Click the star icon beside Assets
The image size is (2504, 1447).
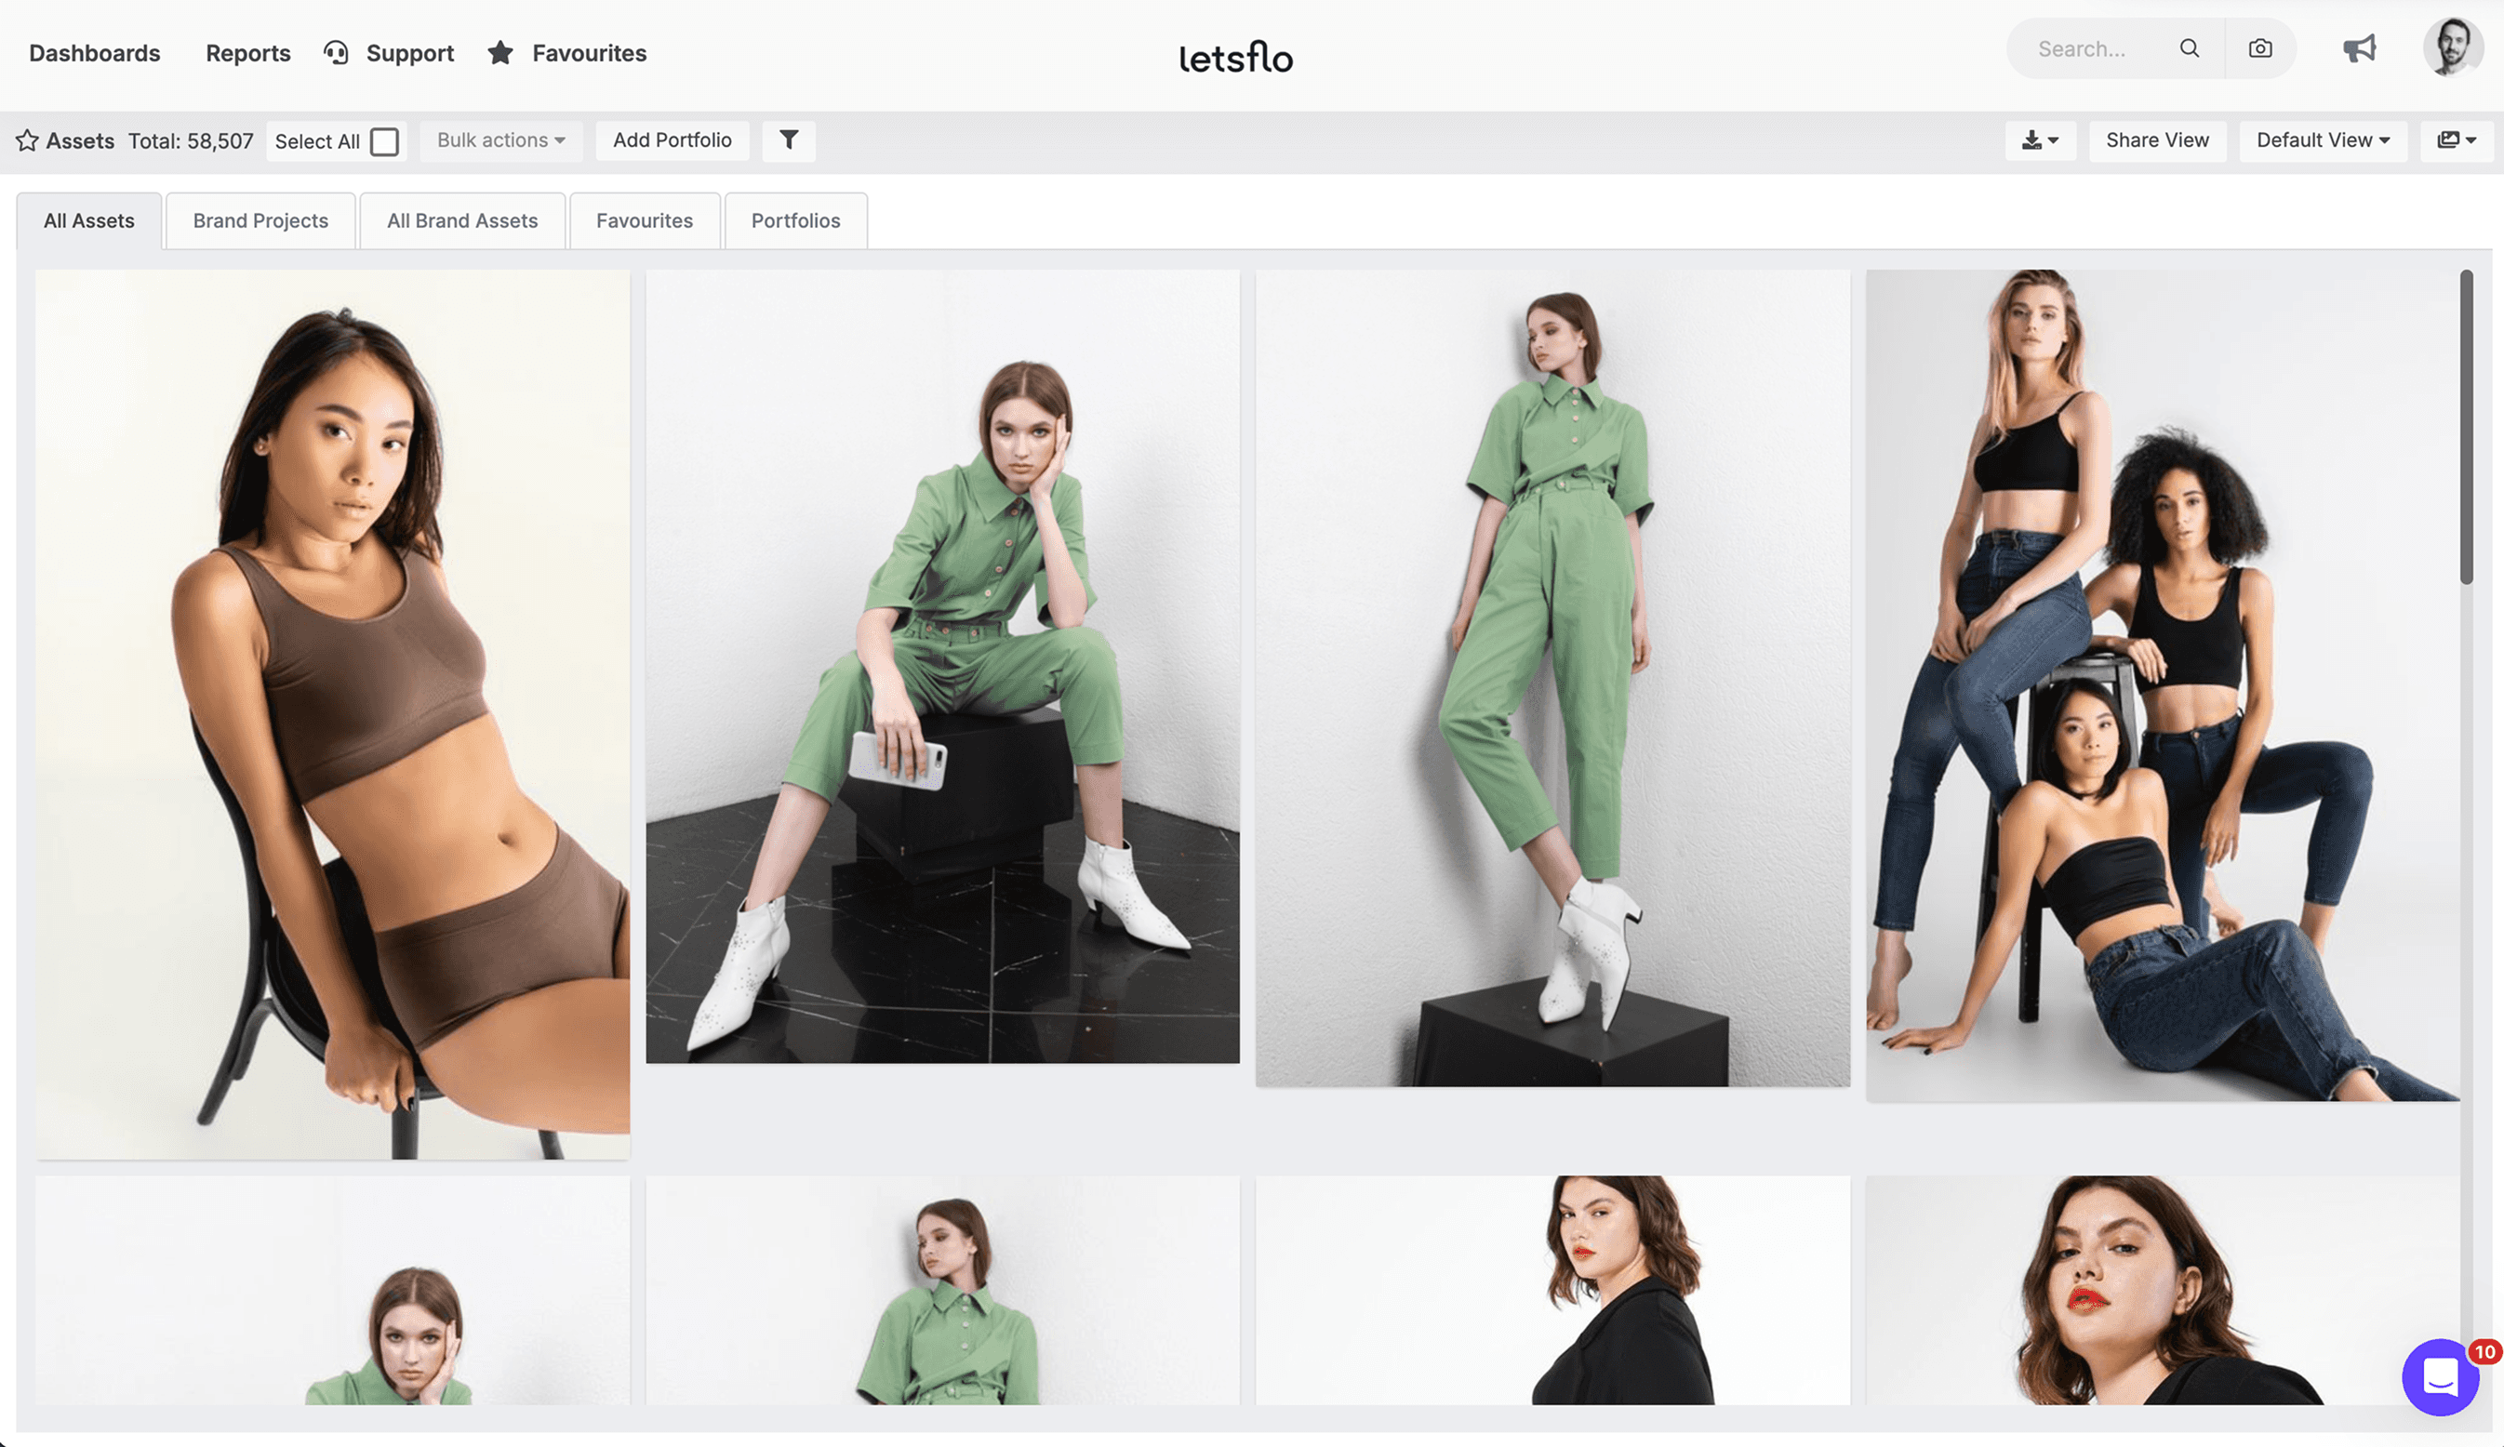coord(27,141)
